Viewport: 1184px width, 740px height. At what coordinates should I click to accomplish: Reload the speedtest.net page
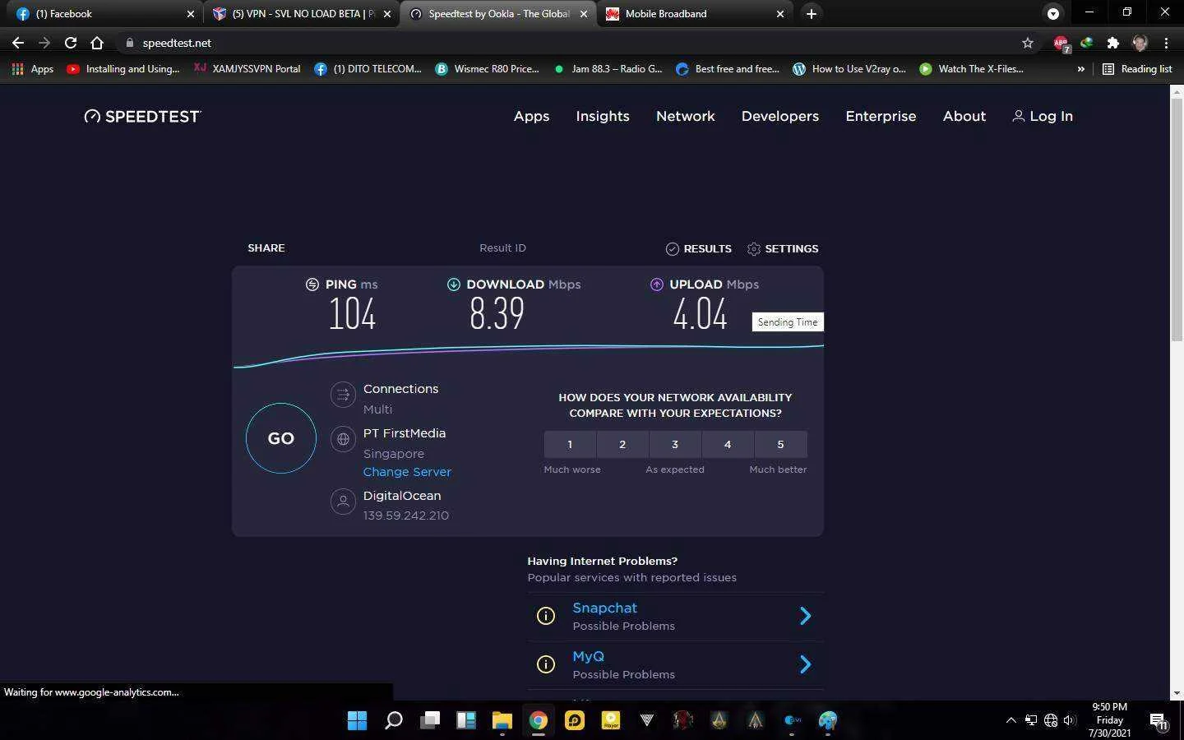(71, 43)
